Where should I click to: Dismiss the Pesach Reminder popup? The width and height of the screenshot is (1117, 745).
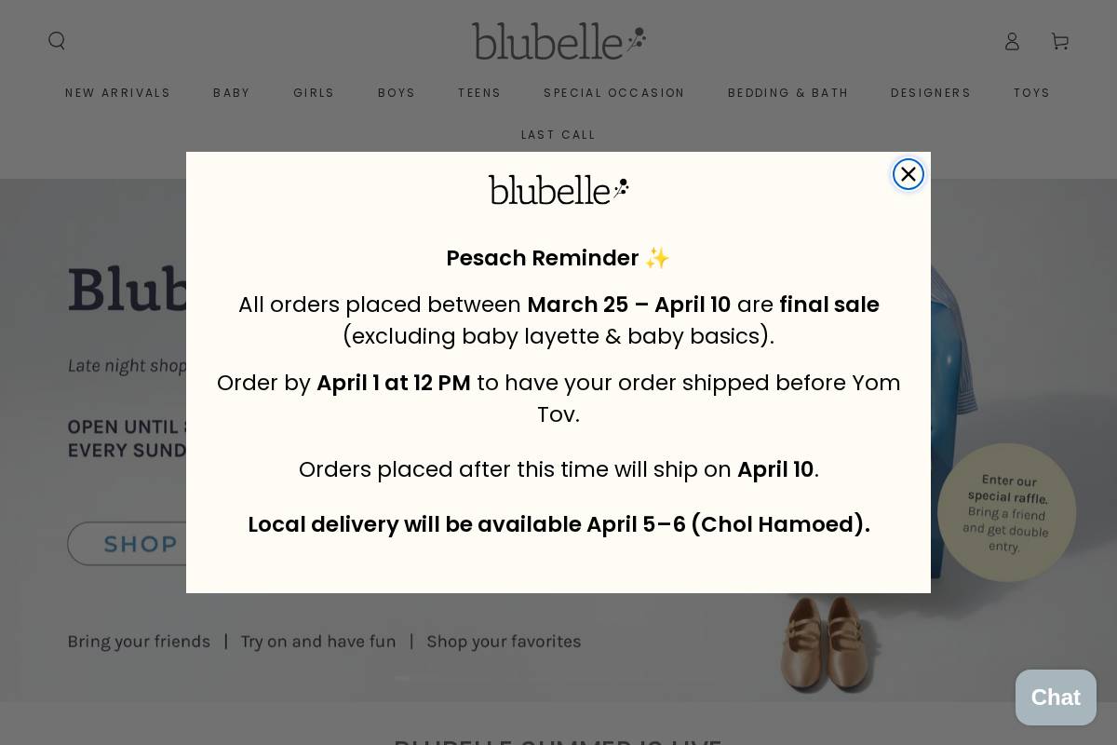(908, 174)
